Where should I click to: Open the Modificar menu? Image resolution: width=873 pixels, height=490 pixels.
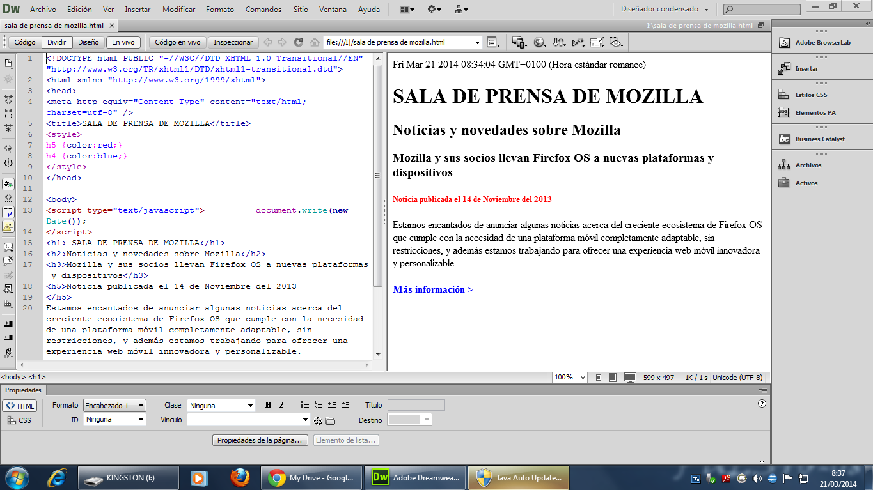[x=179, y=10]
